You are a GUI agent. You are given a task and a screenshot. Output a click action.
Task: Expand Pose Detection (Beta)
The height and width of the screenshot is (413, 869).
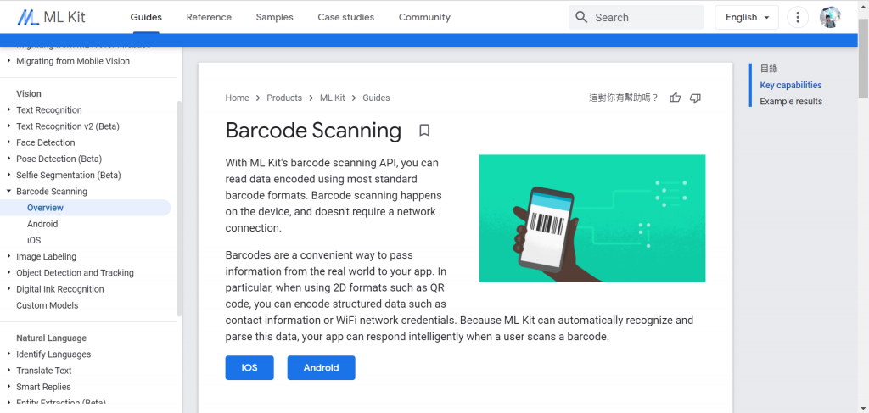(x=8, y=159)
